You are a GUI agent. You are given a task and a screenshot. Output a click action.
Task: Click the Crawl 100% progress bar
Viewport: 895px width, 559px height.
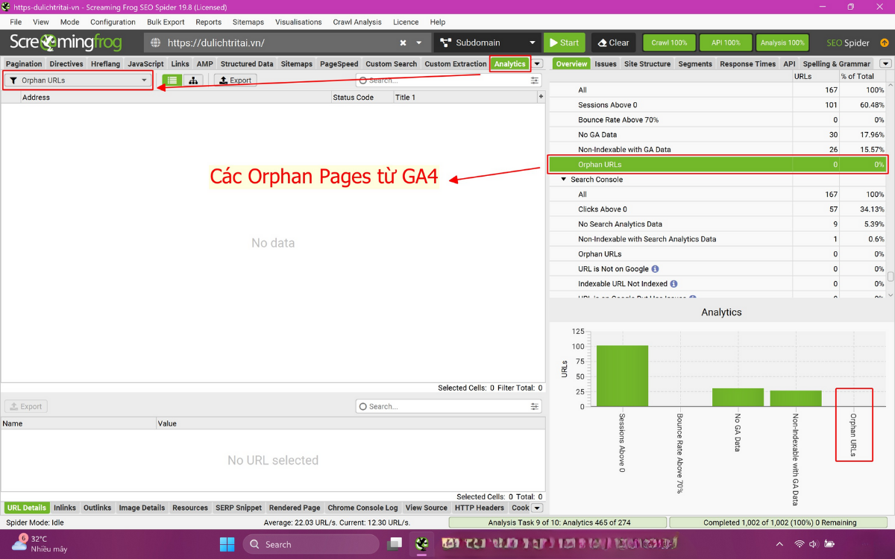tap(668, 42)
